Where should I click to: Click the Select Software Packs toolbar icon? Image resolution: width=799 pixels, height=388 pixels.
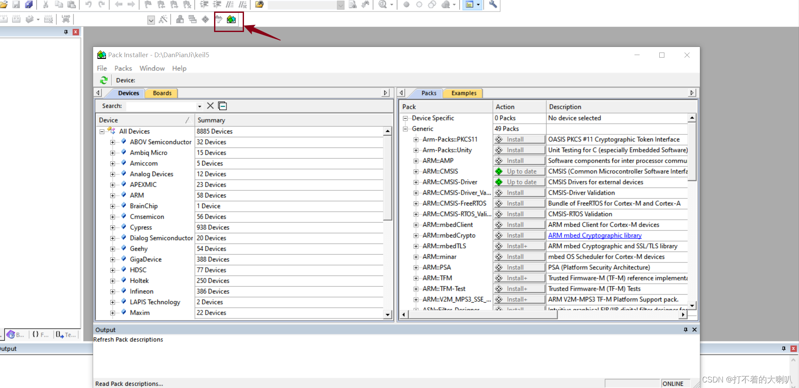coord(218,20)
